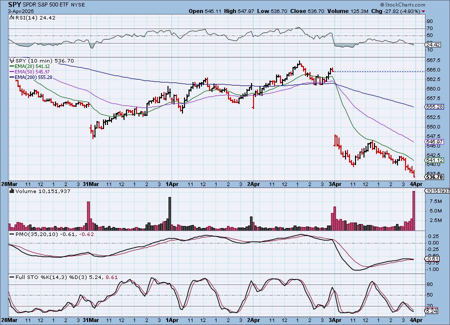Click the 'High 547.97' value
450x325 pixels.
point(239,11)
